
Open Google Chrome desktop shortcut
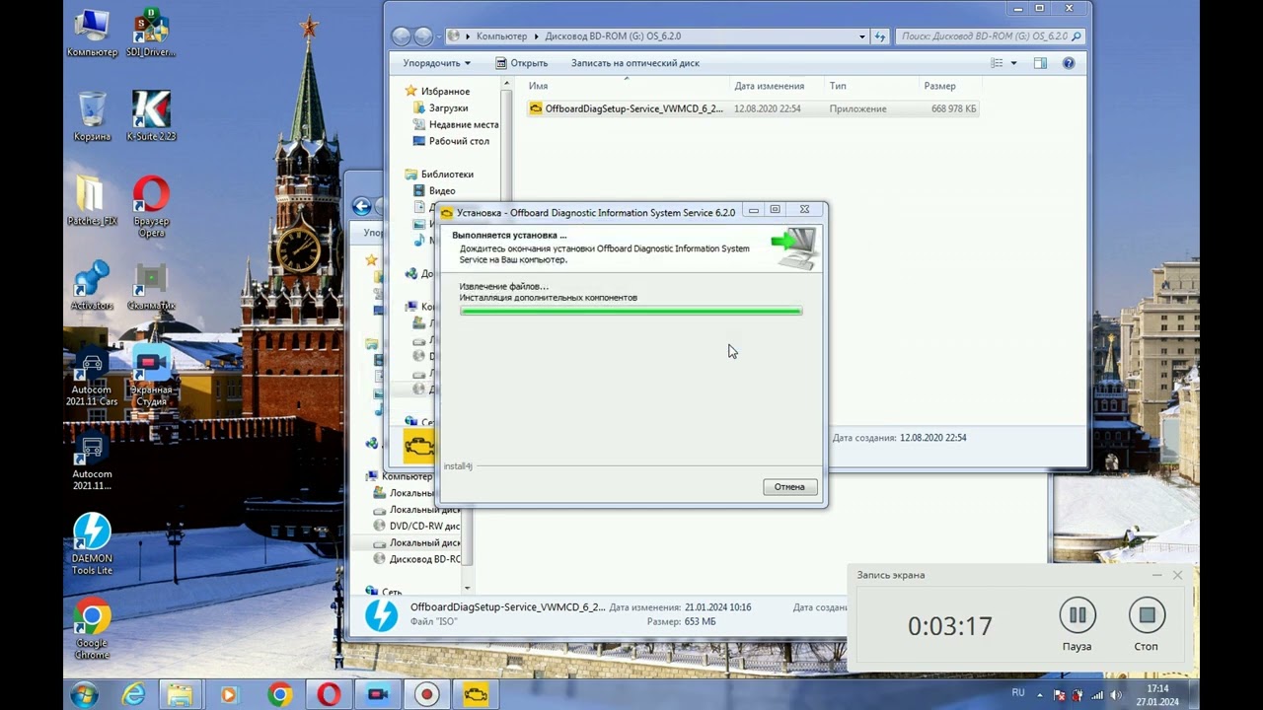92,629
